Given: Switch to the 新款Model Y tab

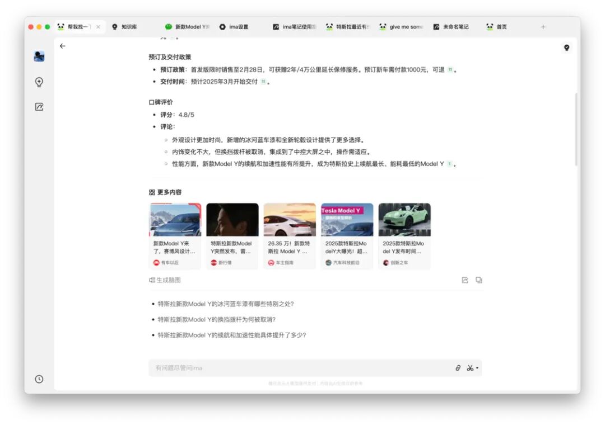Looking at the screenshot, I should click(187, 27).
